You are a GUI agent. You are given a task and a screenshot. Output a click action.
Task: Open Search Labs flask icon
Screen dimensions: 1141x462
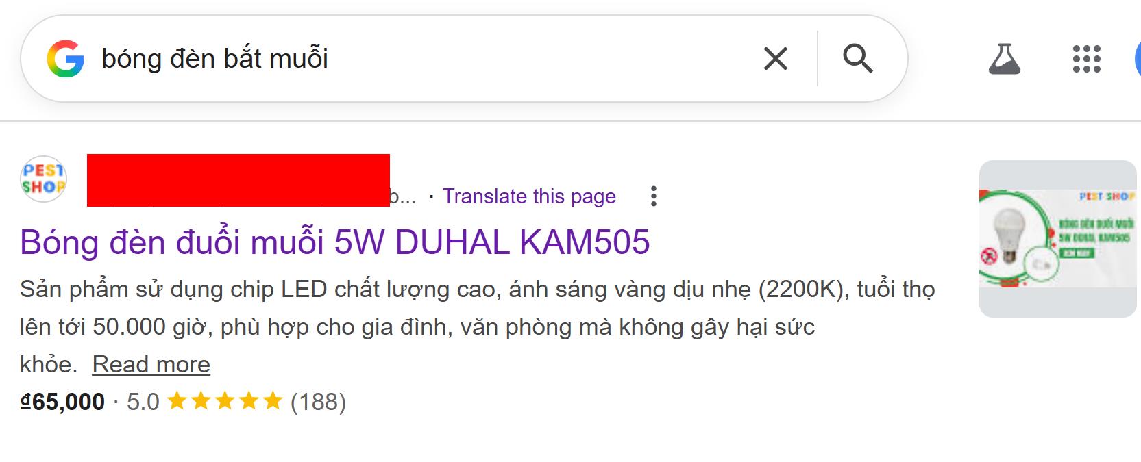1005,59
